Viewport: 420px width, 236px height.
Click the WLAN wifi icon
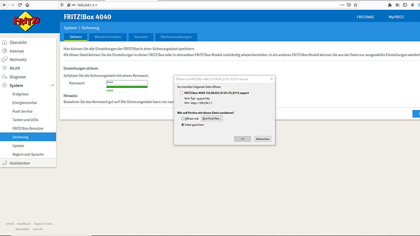[5, 68]
